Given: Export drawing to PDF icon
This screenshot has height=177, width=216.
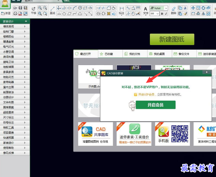Looking at the screenshot, I should point(21,13).
